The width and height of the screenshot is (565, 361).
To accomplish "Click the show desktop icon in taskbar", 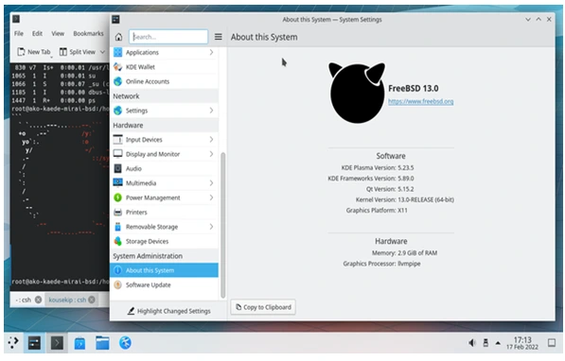I will (552, 343).
